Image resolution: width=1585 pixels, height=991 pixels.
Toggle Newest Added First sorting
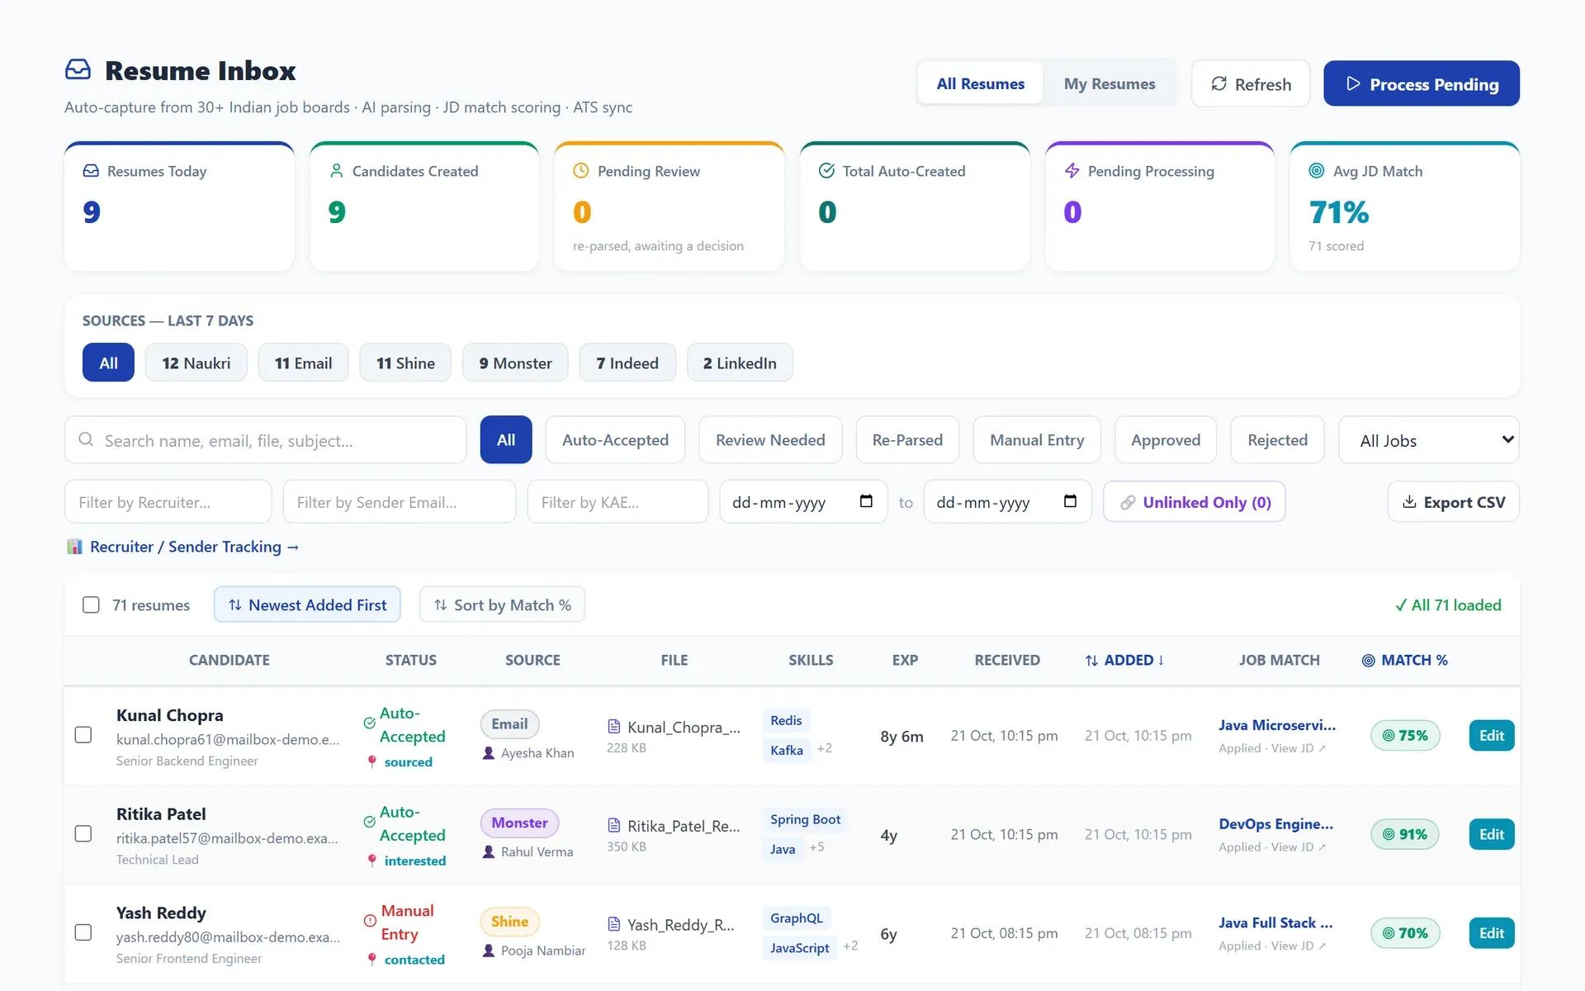(x=307, y=605)
